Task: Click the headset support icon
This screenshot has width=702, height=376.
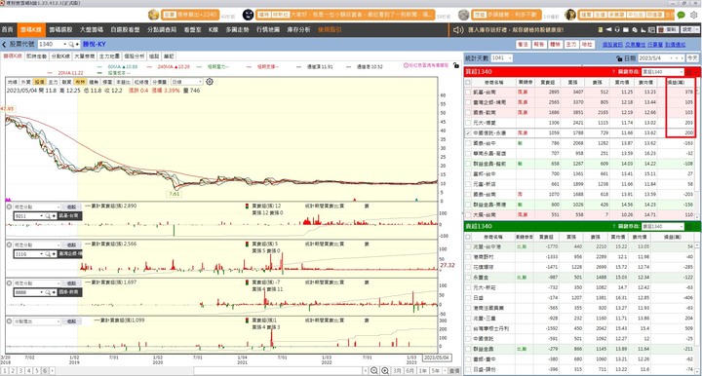Action: (x=617, y=30)
